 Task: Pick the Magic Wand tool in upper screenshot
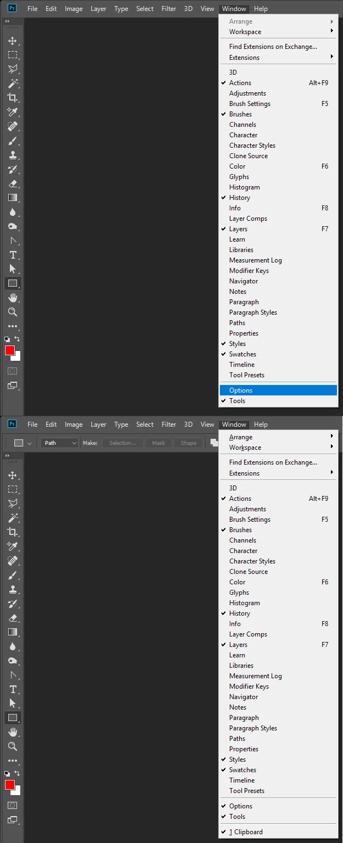pos(12,83)
